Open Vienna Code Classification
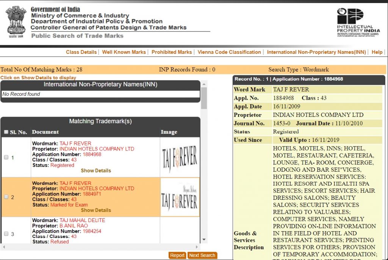Image resolution: width=388 pixels, height=260 pixels. (x=229, y=52)
